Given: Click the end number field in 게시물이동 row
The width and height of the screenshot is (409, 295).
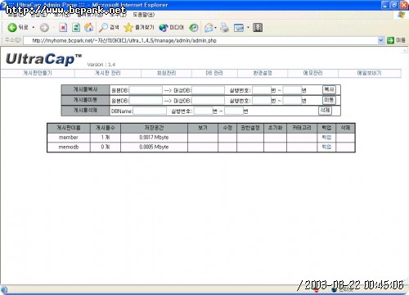Looking at the screenshot, I should [292, 101].
